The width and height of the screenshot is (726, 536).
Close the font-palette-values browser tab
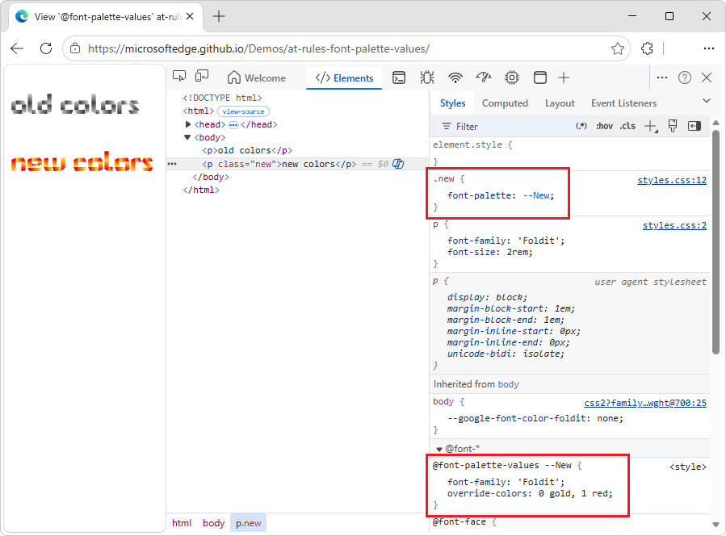pos(190,17)
